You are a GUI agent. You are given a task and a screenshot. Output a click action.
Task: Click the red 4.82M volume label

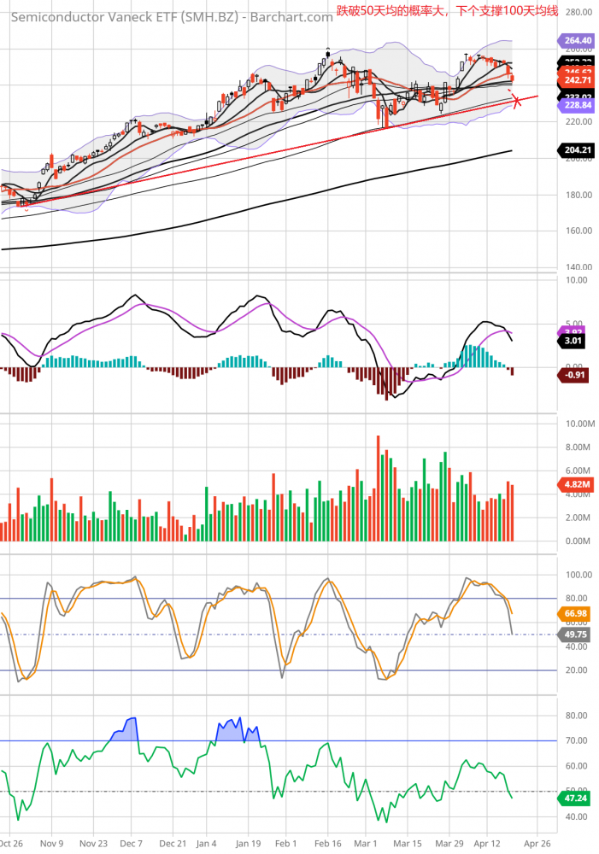574,483
